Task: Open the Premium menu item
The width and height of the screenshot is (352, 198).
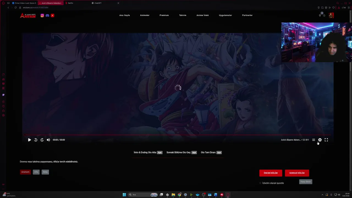Action: [164, 15]
